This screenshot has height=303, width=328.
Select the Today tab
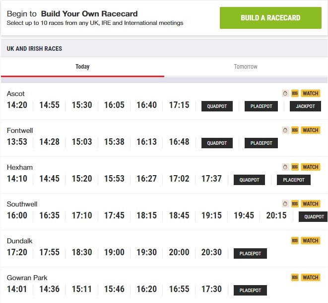[82, 67]
